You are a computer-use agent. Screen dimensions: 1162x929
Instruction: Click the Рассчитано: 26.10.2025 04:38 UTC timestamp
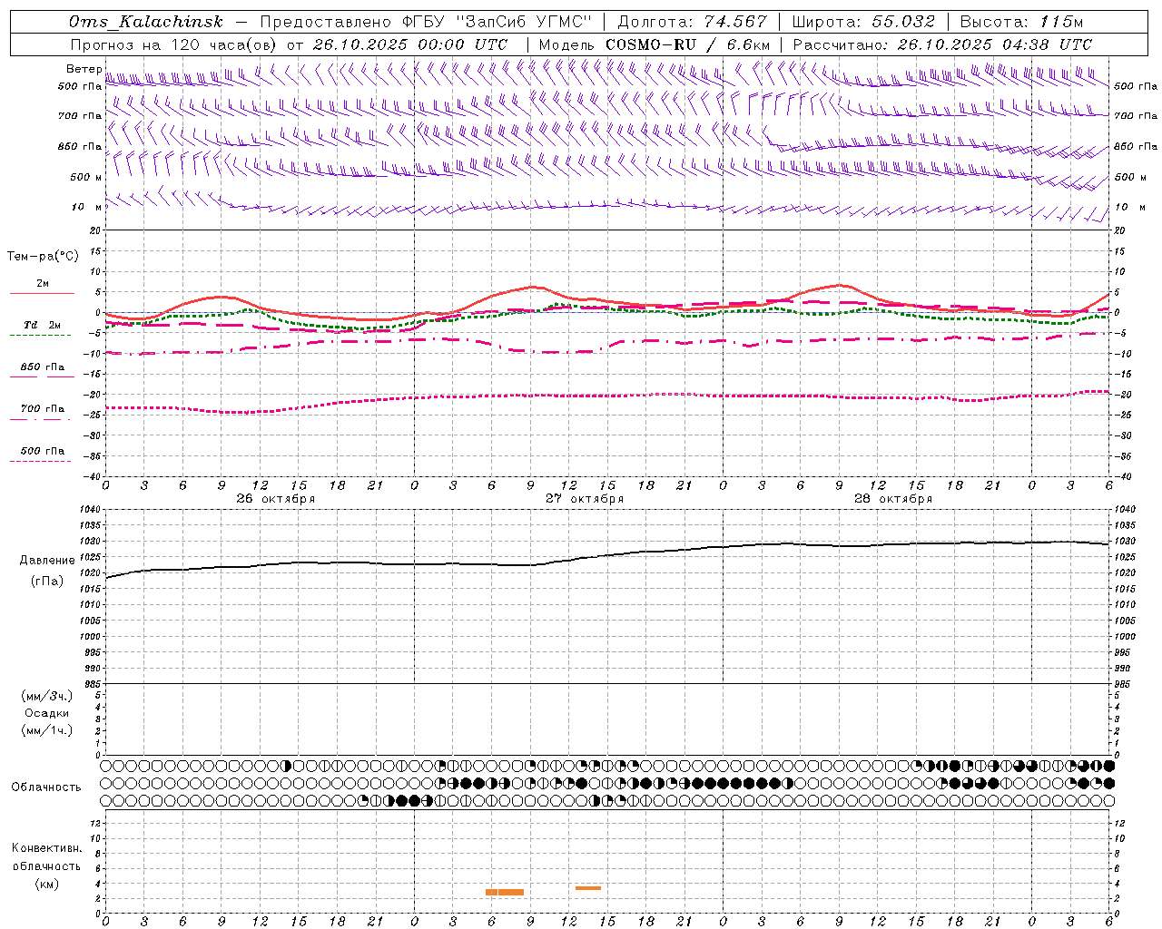tap(942, 44)
